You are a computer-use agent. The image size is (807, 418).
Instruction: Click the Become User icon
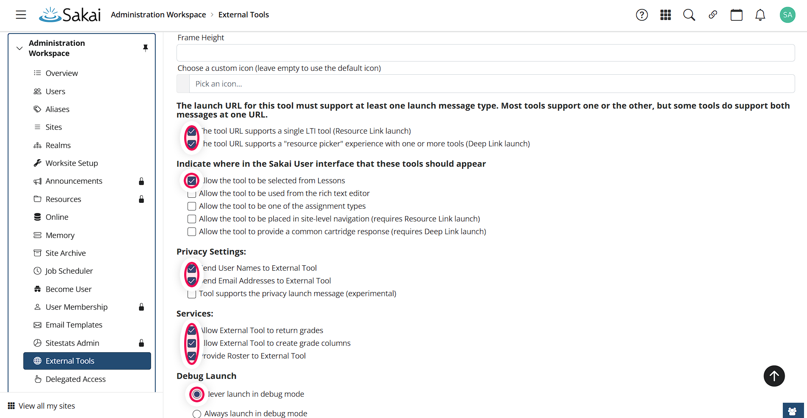pos(38,289)
